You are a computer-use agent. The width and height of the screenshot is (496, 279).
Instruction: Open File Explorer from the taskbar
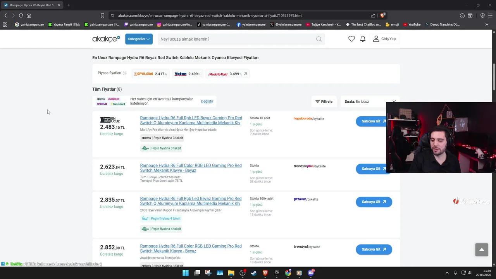click(231, 273)
